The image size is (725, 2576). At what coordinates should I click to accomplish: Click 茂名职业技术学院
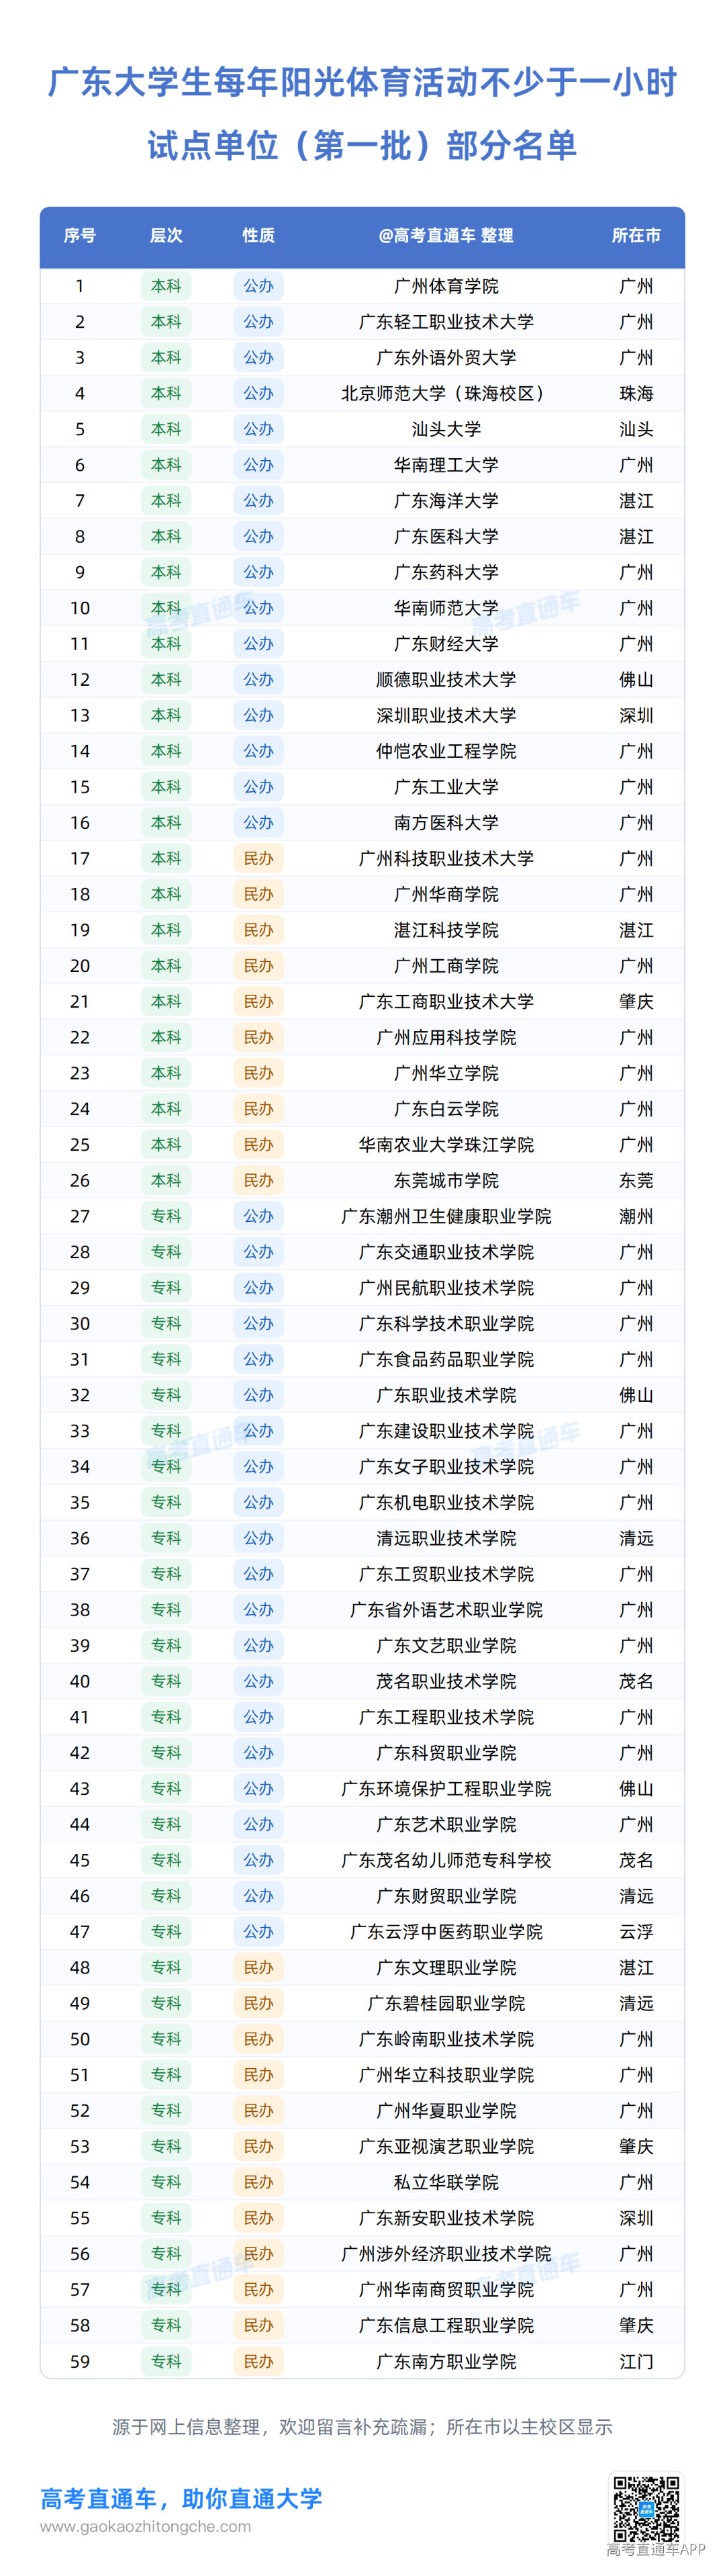pos(446,1681)
